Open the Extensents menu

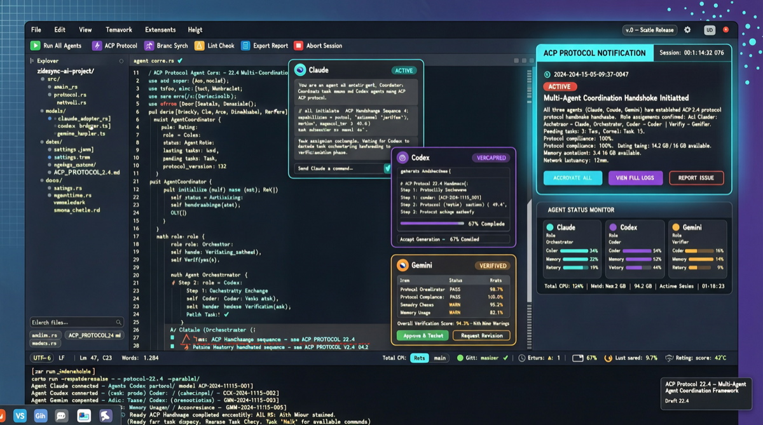click(160, 30)
